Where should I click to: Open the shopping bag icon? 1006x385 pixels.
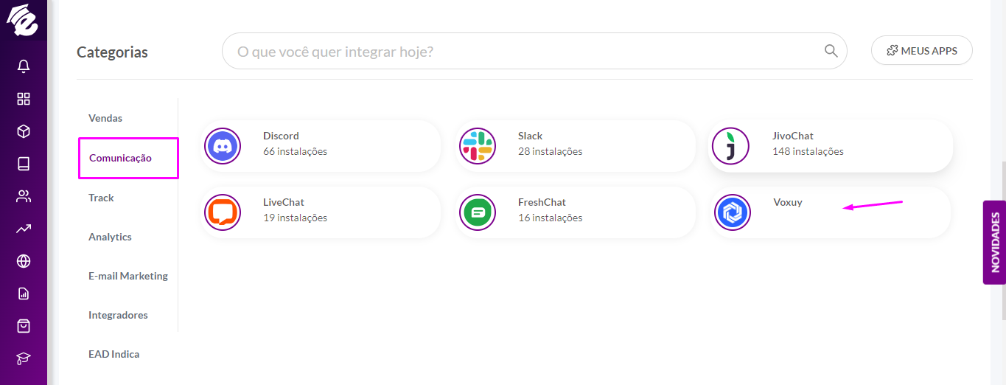click(x=24, y=325)
